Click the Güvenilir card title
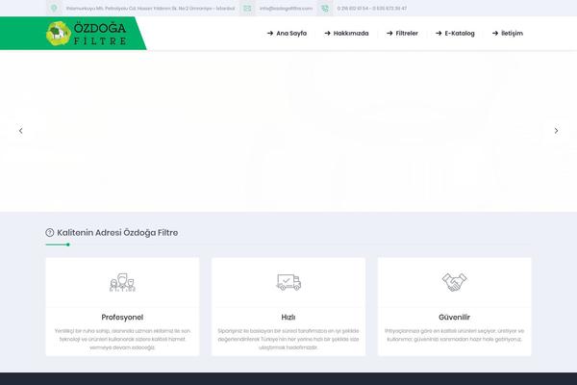577x385 pixels. [455, 318]
